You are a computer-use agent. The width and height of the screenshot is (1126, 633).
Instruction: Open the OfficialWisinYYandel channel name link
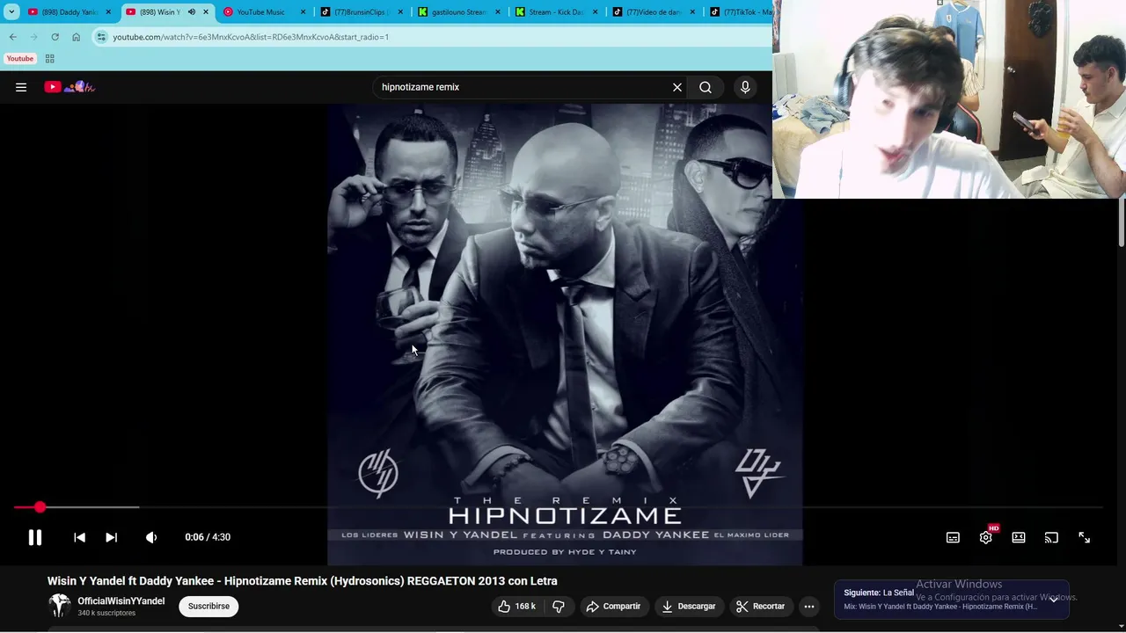pyautogui.click(x=121, y=601)
